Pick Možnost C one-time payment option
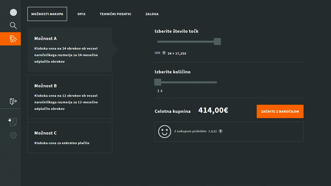The width and height of the screenshot is (331, 186). coord(70,137)
